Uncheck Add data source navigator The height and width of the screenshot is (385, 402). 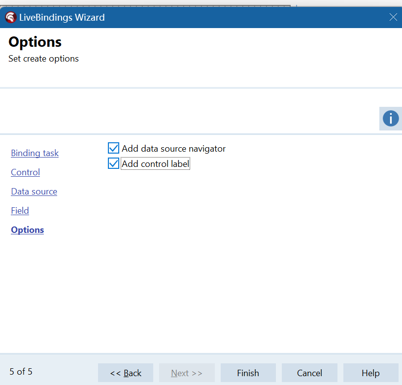[113, 148]
